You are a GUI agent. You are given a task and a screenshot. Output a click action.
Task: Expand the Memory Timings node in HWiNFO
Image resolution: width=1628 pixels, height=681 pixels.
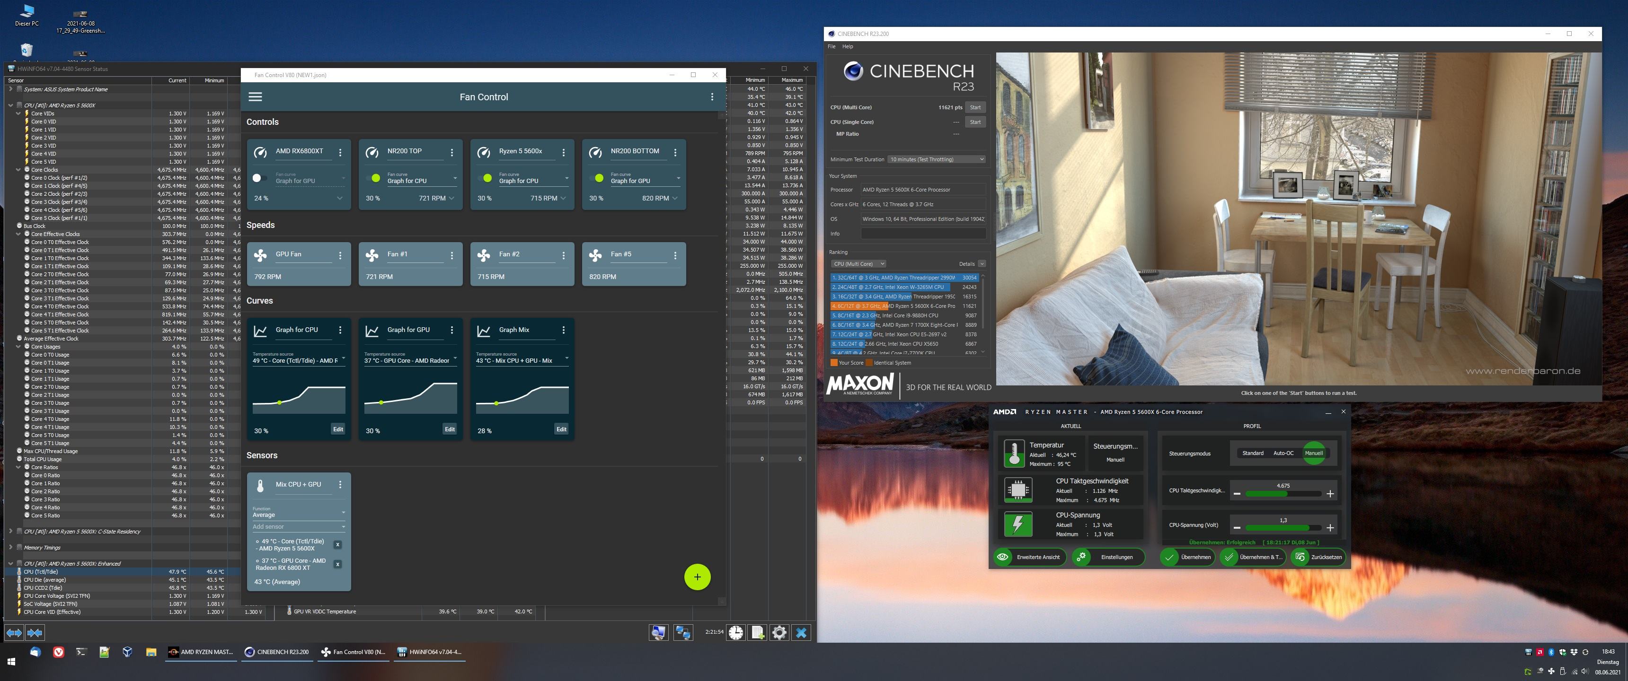coord(10,547)
